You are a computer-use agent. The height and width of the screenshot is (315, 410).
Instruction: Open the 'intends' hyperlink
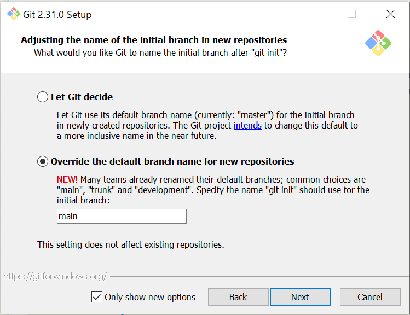tap(247, 125)
